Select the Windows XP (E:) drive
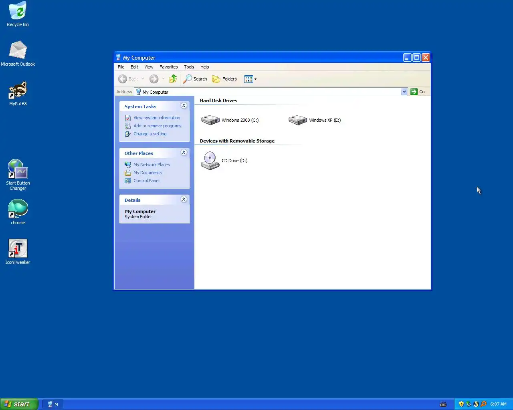This screenshot has width=513, height=410. [x=315, y=120]
